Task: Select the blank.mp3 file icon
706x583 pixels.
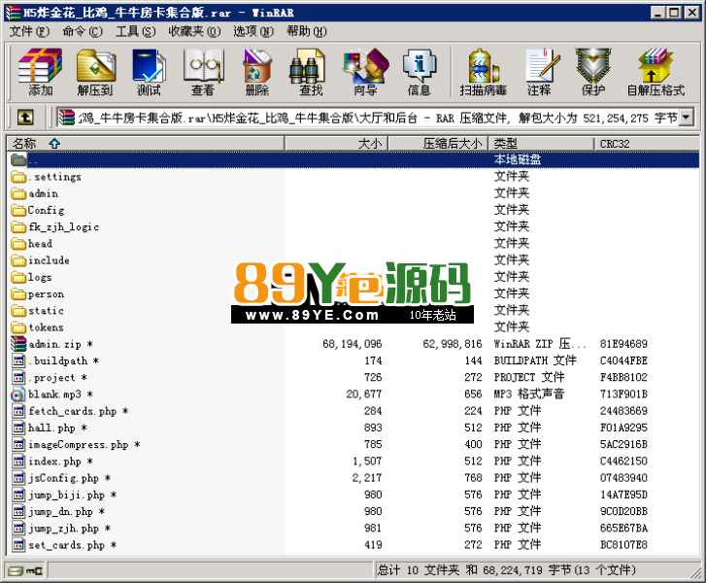Action: click(18, 394)
